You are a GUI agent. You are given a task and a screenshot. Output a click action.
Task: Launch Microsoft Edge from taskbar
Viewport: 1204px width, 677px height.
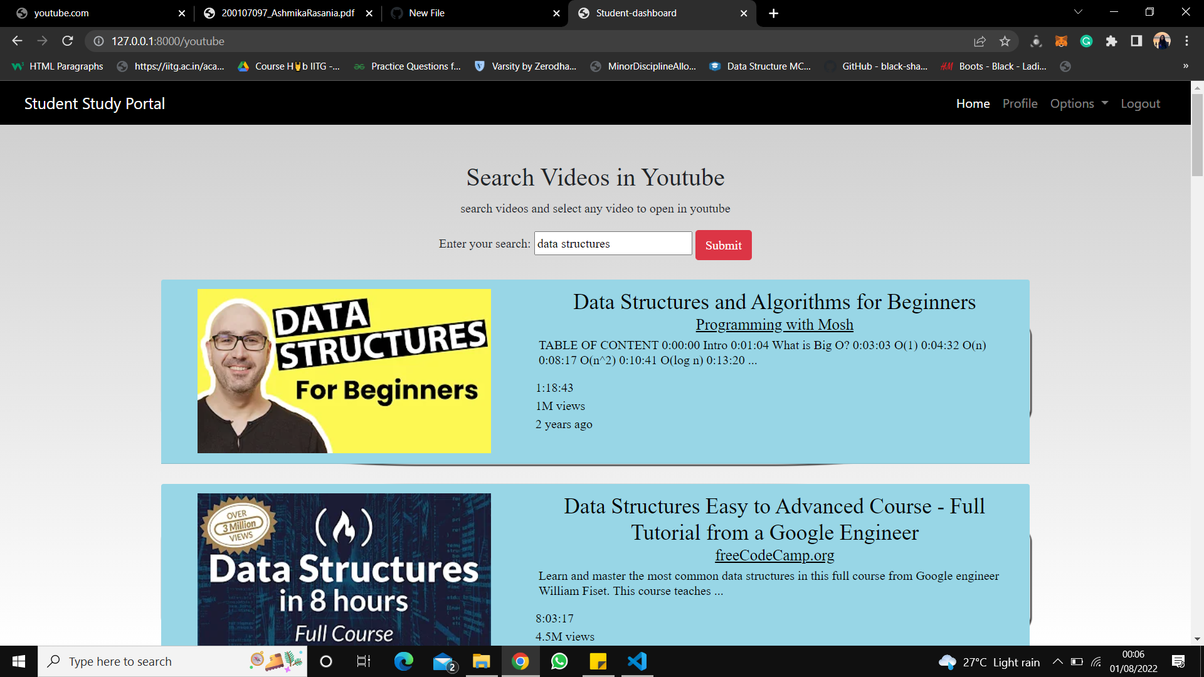(403, 661)
